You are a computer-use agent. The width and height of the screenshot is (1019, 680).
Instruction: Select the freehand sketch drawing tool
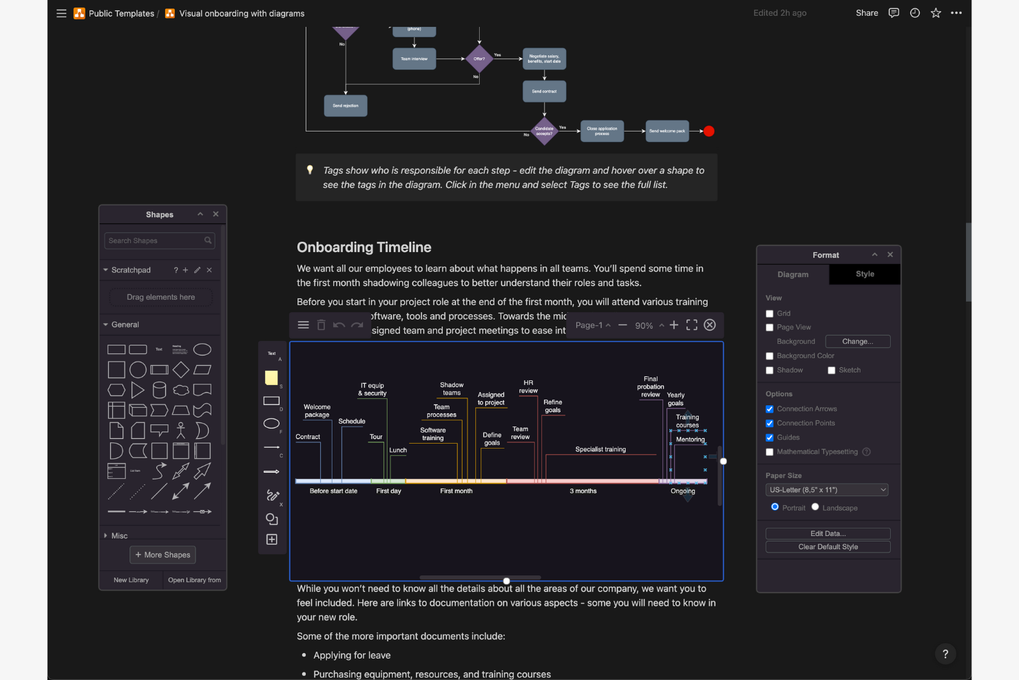tap(271, 495)
